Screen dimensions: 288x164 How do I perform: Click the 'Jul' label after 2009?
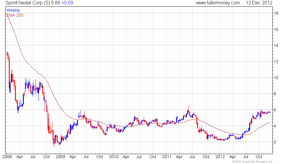[86, 157]
